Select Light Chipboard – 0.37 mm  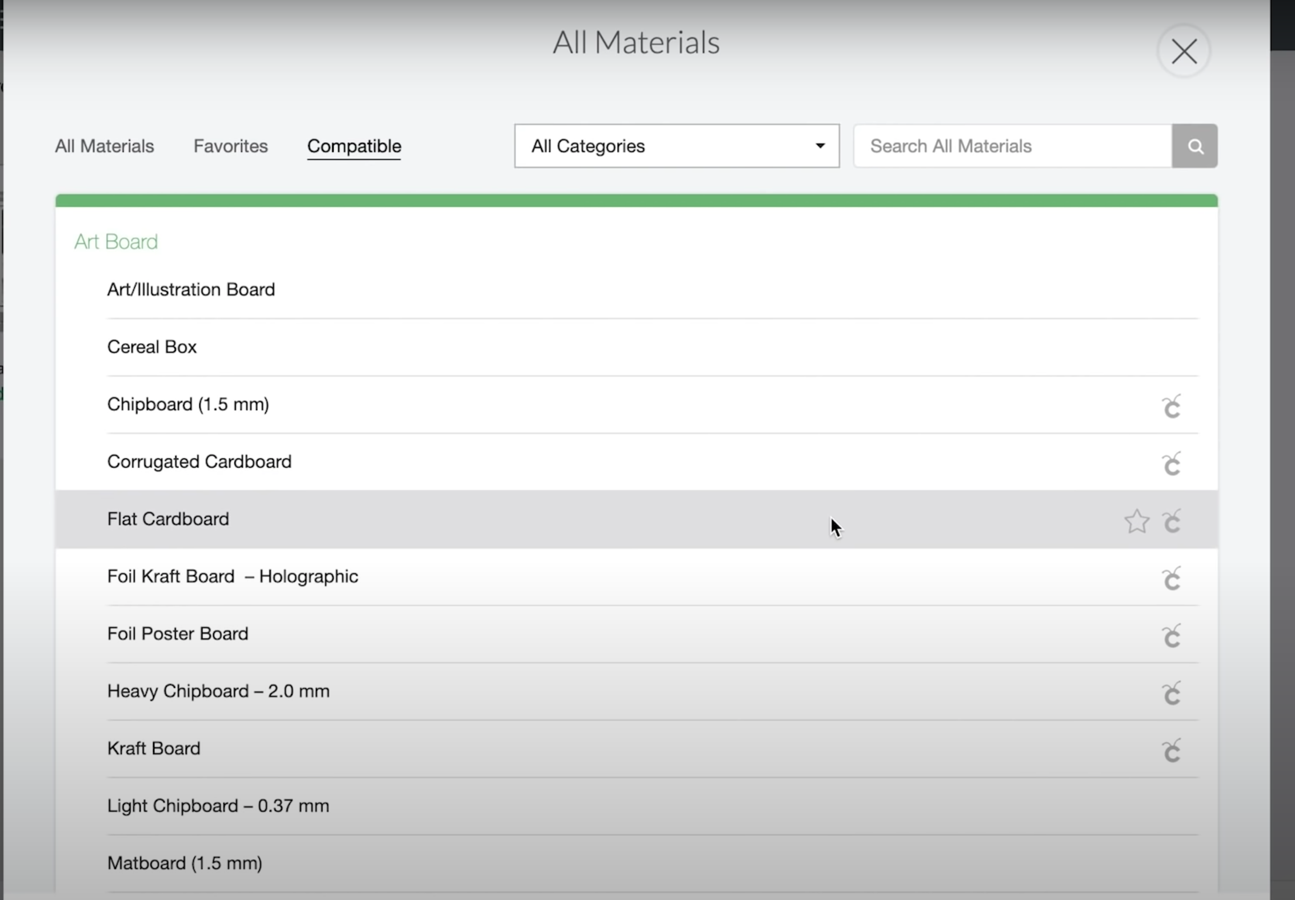click(x=218, y=806)
